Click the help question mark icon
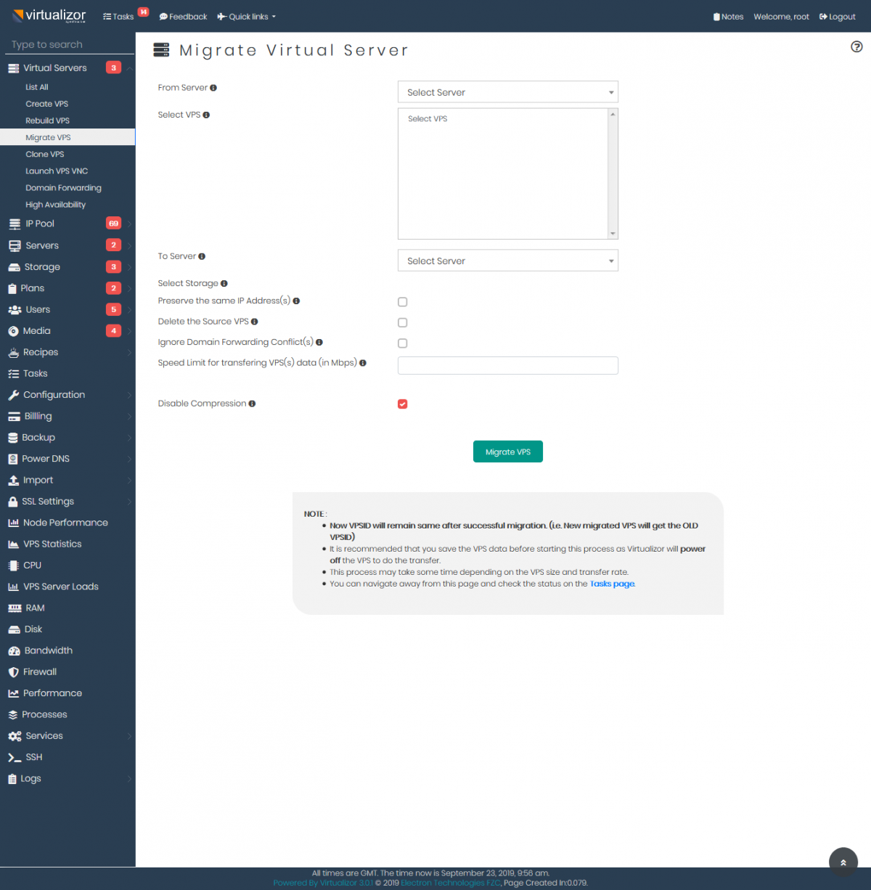Screen dimensions: 871x890 pyautogui.click(x=856, y=47)
